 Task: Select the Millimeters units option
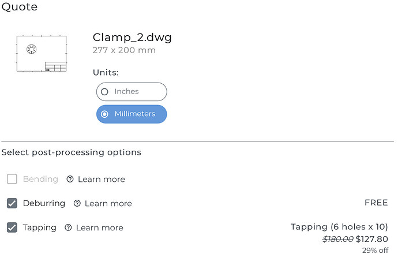132,114
